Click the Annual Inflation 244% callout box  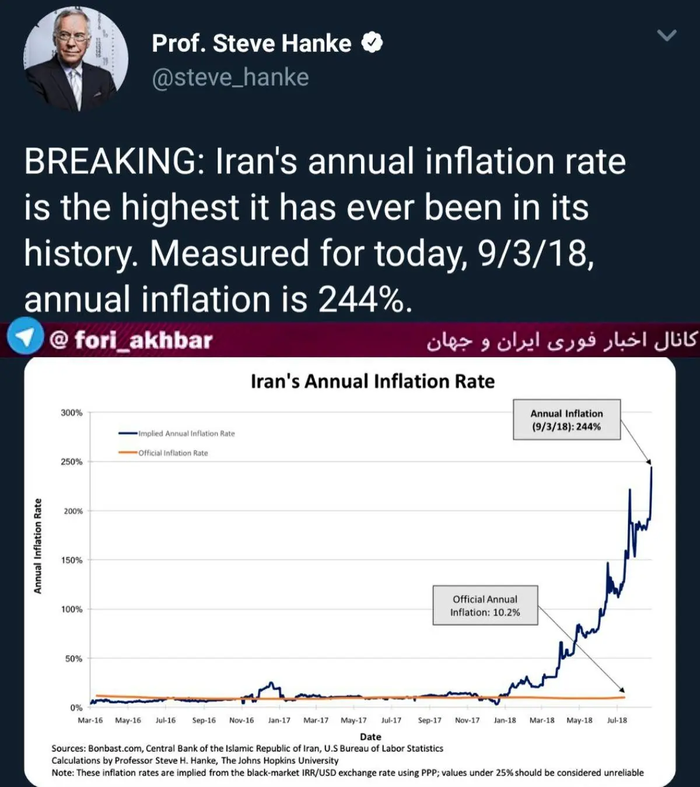tap(566, 420)
